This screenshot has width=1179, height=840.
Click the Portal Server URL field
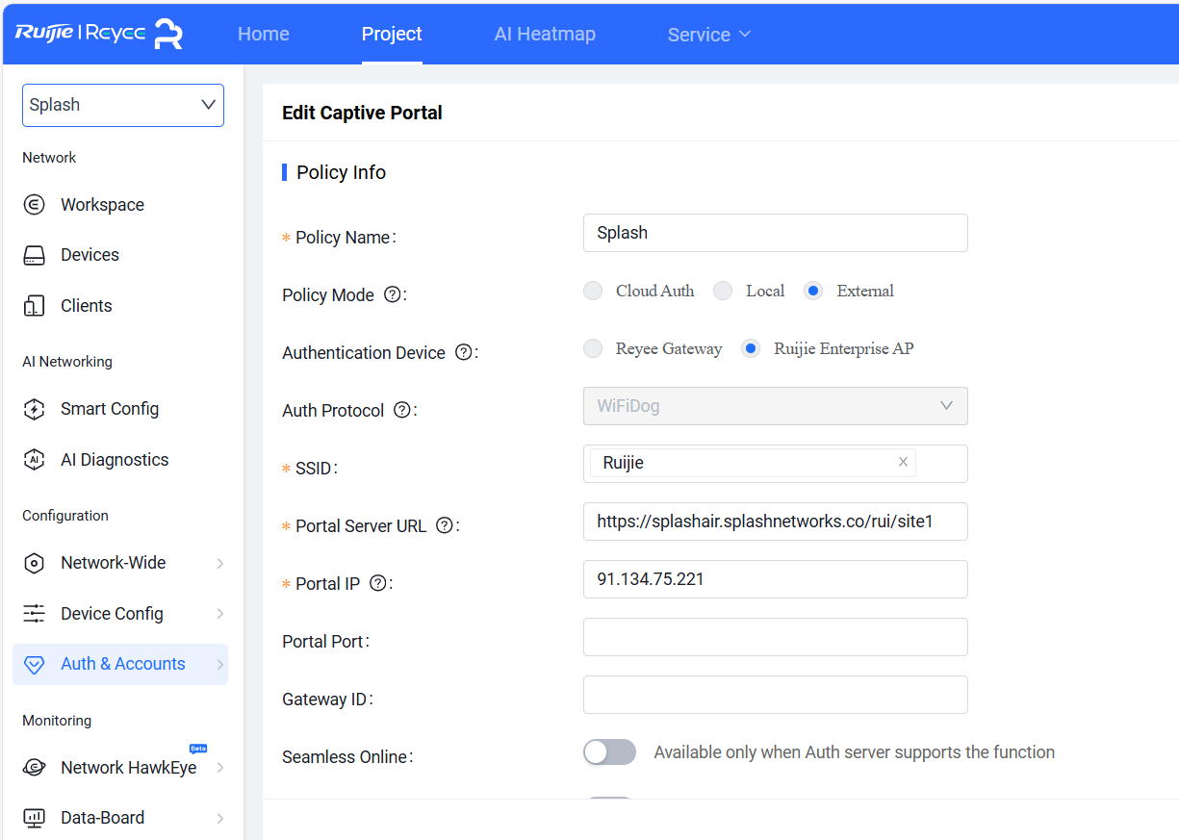(775, 522)
